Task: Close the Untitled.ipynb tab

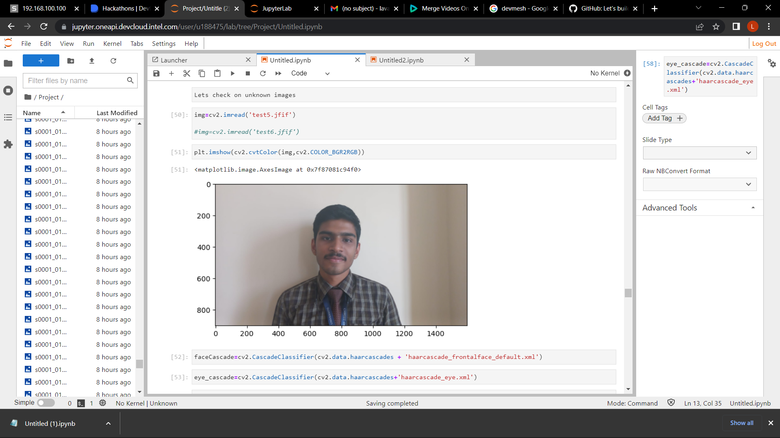Action: [x=357, y=60]
